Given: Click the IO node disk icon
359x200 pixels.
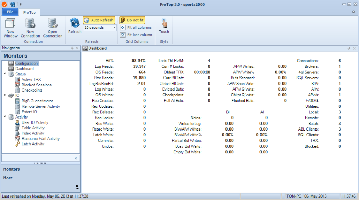Looking at the screenshot, I should click(11, 95).
